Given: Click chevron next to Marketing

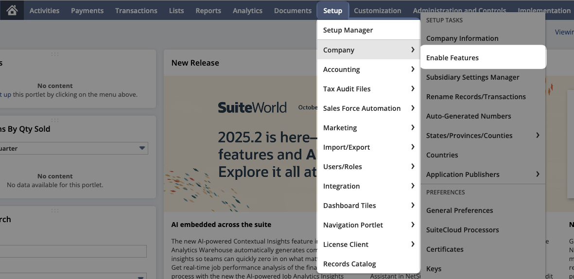Looking at the screenshot, I should point(413,127).
